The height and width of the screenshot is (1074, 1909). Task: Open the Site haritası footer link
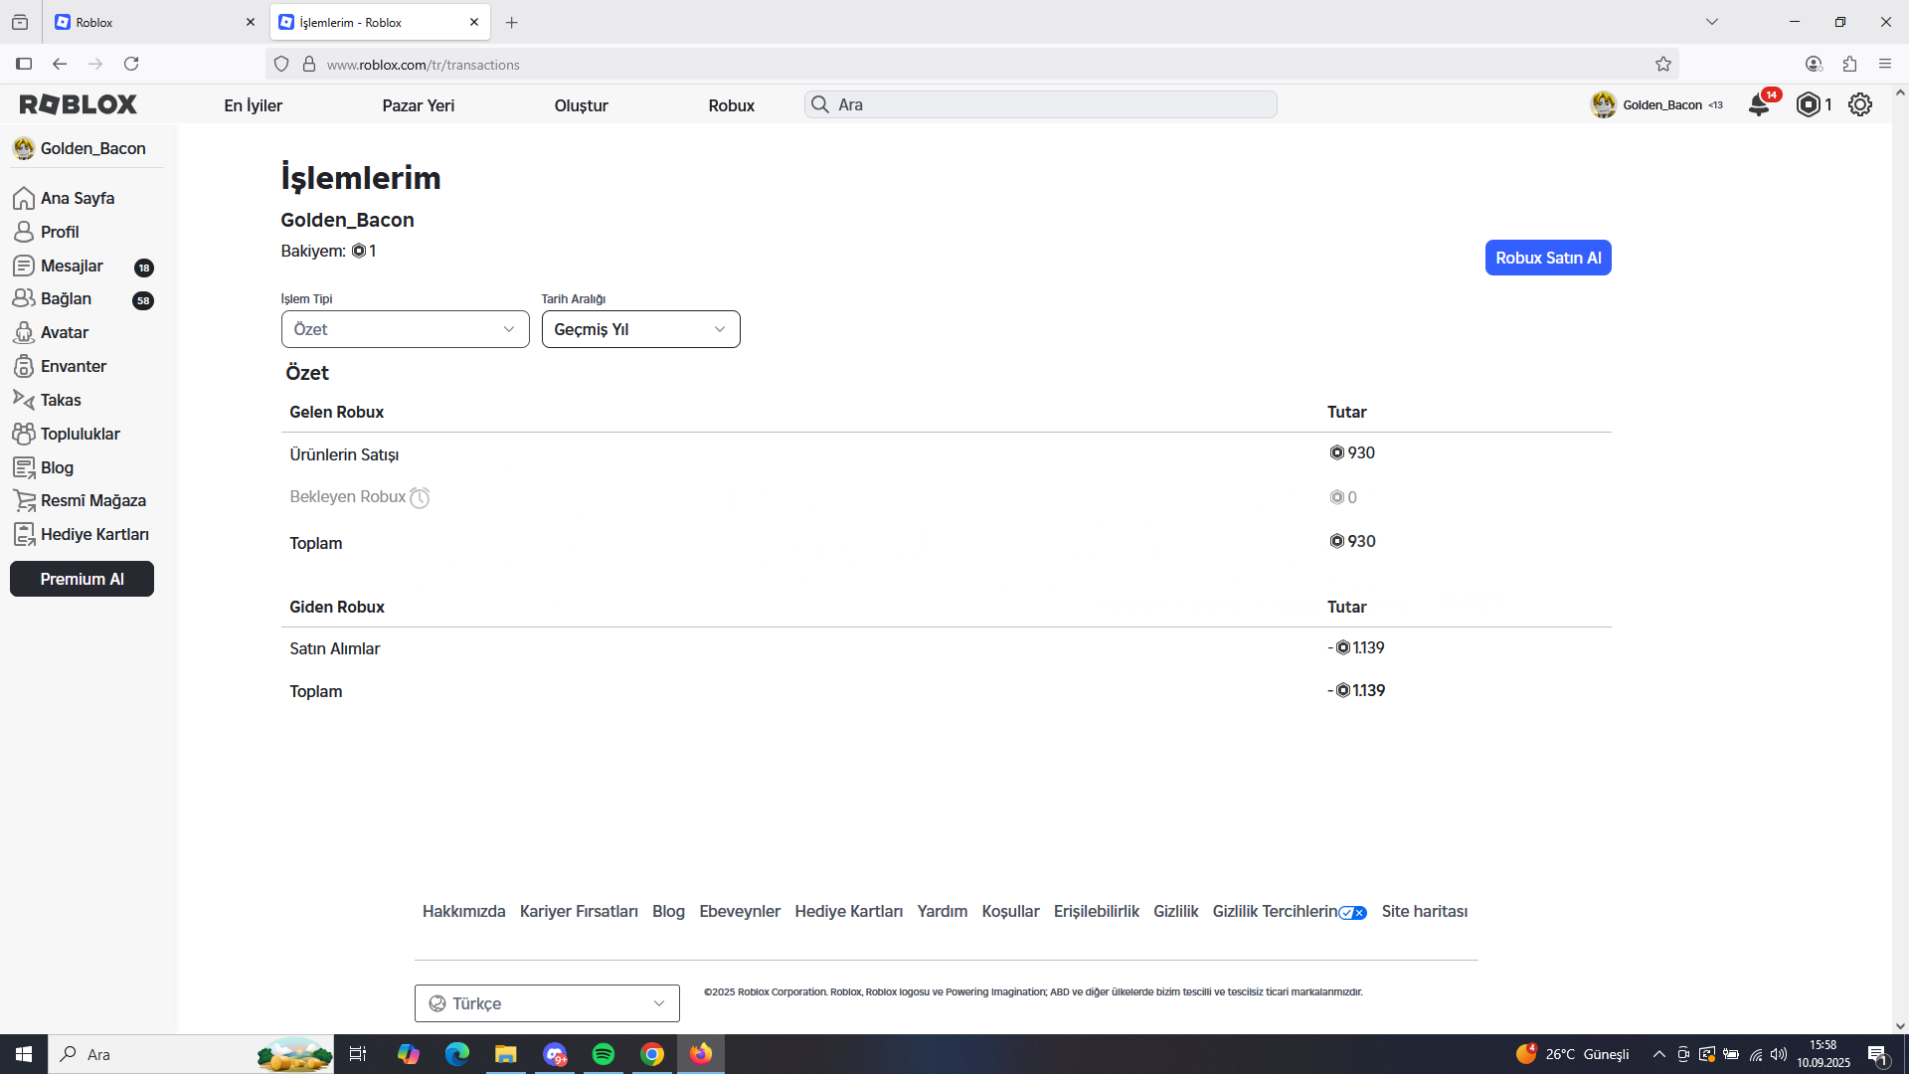pyautogui.click(x=1425, y=911)
